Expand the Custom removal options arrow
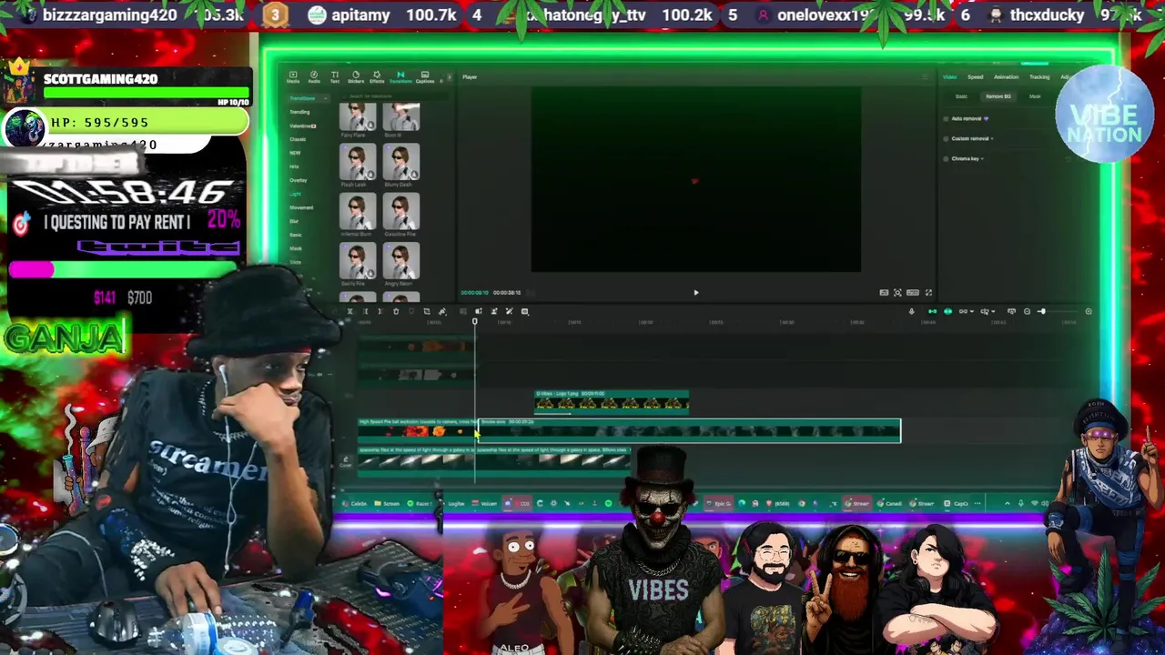The width and height of the screenshot is (1165, 655). pyautogui.click(x=992, y=138)
